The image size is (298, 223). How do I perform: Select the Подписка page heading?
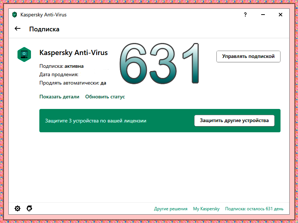click(44, 29)
